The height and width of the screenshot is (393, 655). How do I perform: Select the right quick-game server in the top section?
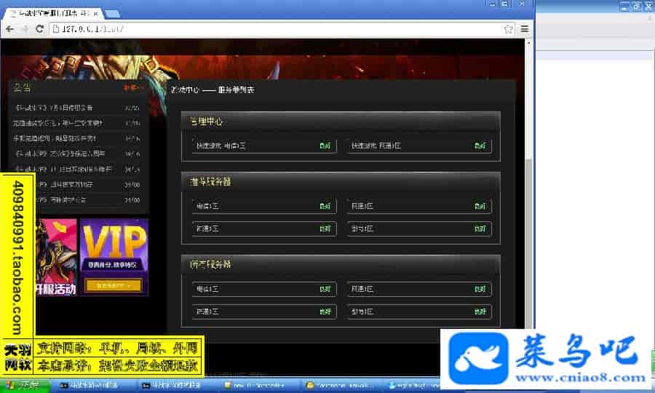pos(419,146)
